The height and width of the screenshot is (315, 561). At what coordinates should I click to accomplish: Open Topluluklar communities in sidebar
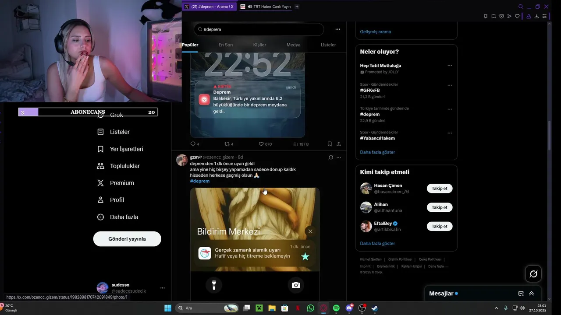click(x=118, y=166)
